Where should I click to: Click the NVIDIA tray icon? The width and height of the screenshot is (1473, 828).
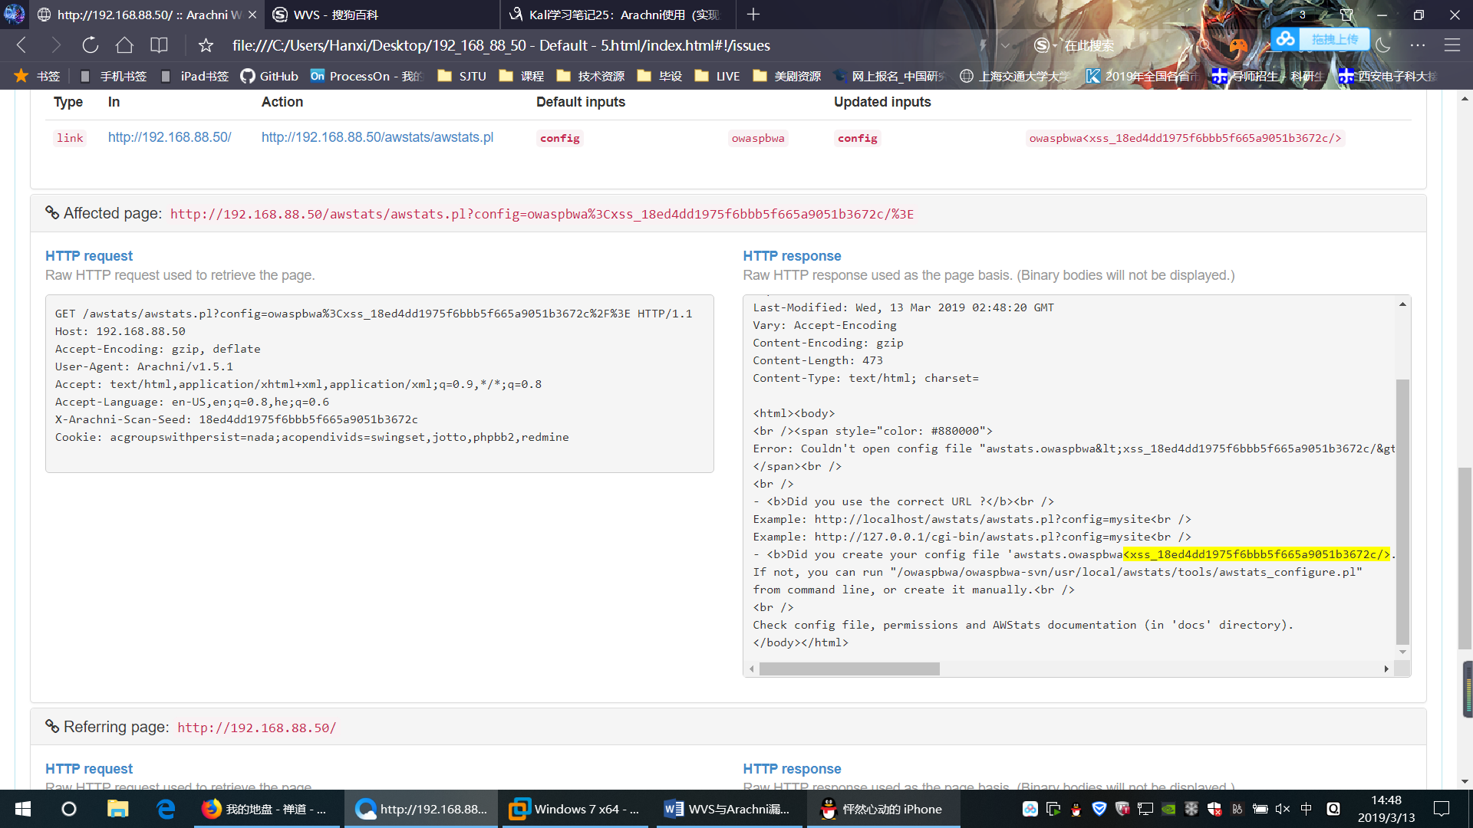1168,809
